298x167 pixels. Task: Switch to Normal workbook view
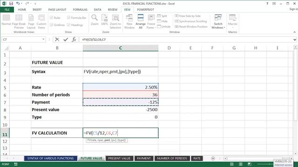6,20
